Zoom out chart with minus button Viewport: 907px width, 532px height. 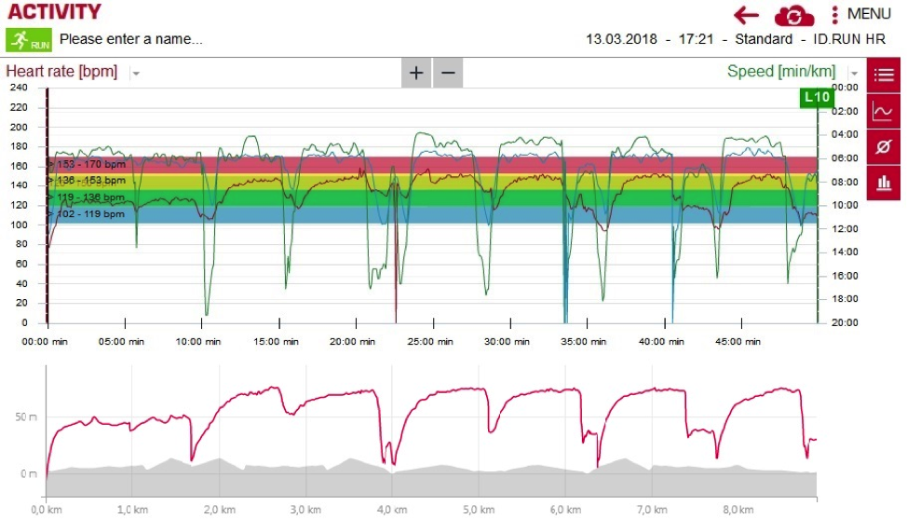click(448, 73)
